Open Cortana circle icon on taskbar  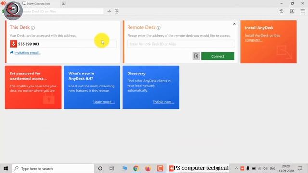pyautogui.click(x=100, y=168)
